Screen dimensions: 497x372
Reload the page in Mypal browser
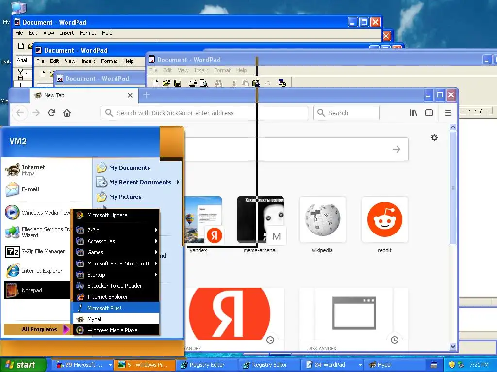click(51, 112)
